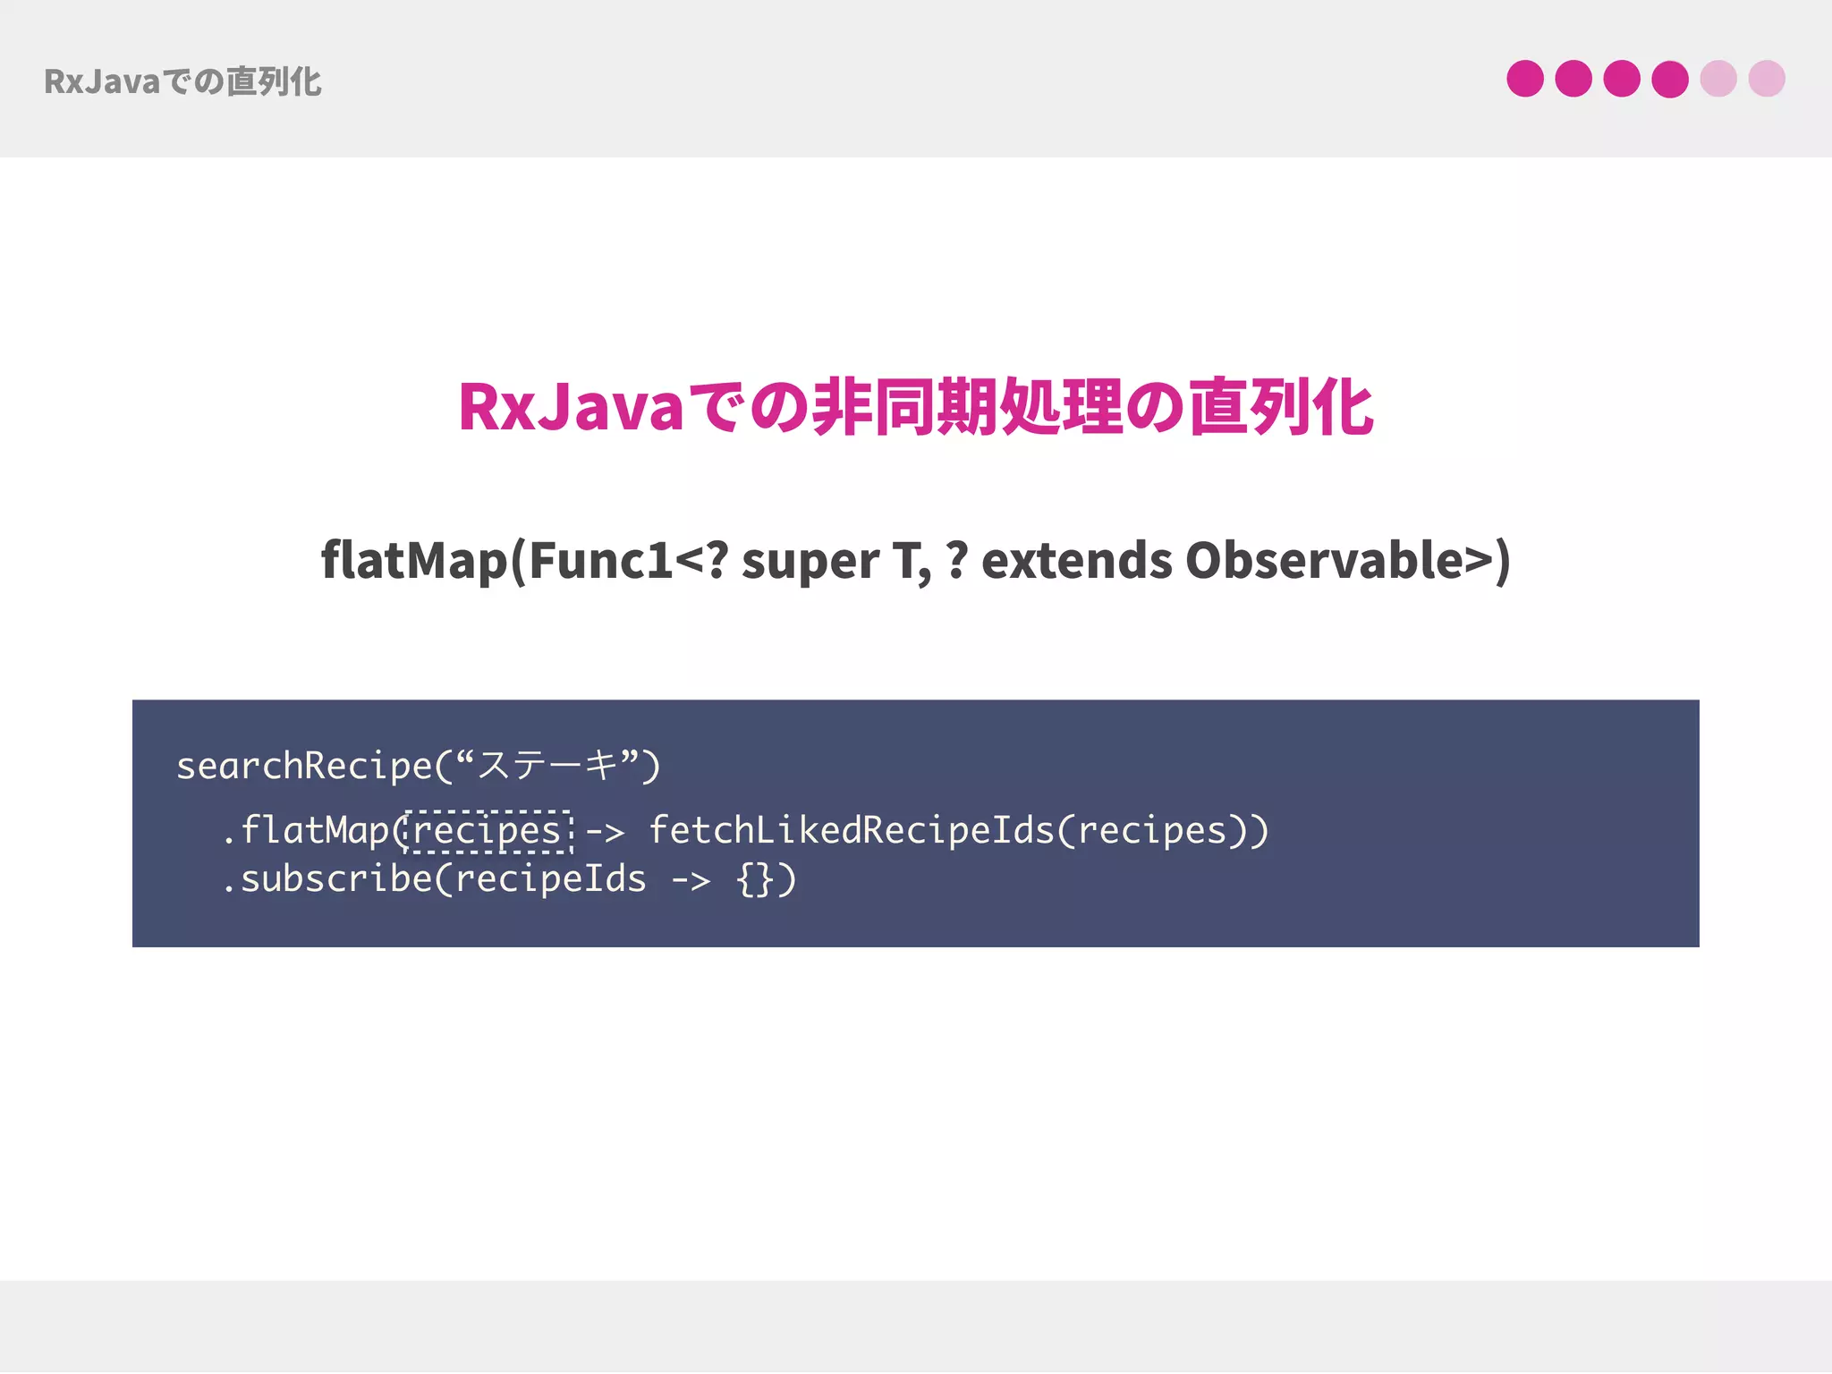Click the code line 'searchRecipe("ステーキ")'
Screen dimensions: 1832x1374
[419, 767]
